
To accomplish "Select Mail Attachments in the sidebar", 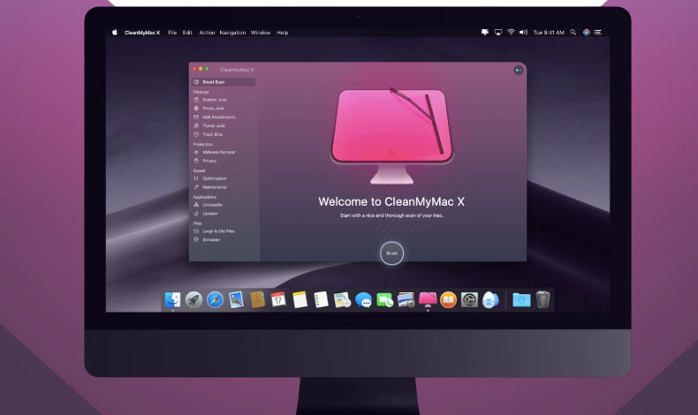I will pos(218,117).
